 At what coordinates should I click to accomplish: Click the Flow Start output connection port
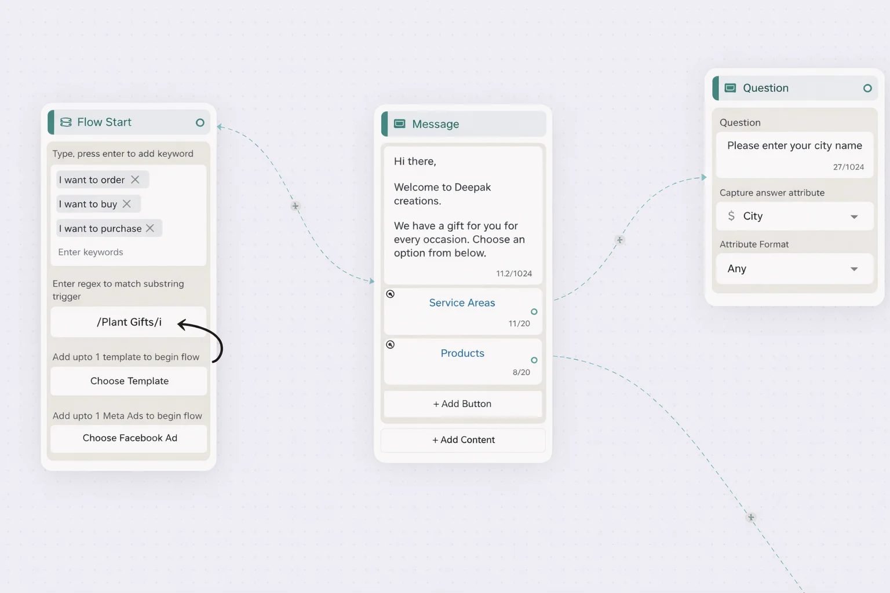200,123
